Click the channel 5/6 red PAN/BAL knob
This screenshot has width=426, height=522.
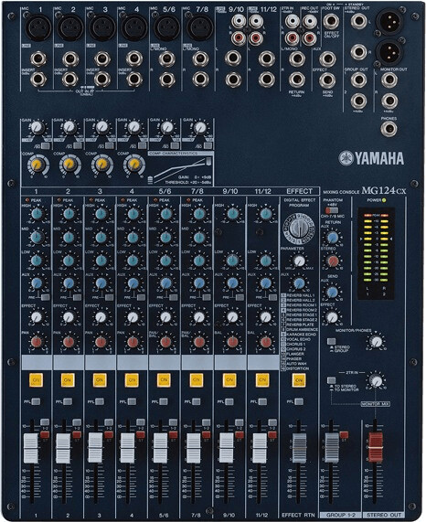165,342
